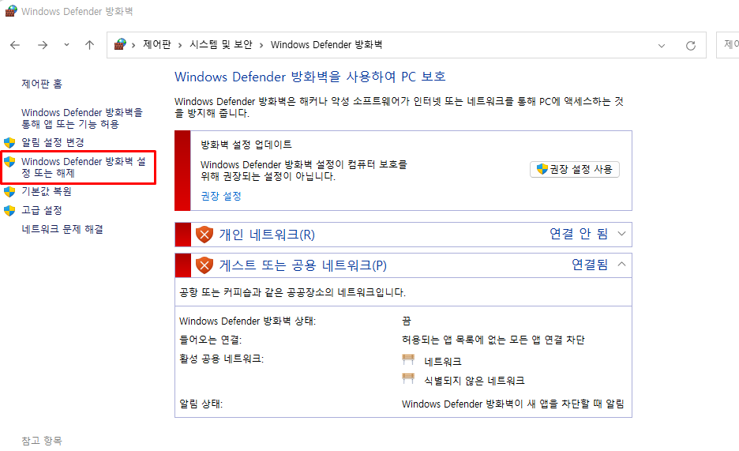Click the 들어오는 연결 label

(x=210, y=340)
